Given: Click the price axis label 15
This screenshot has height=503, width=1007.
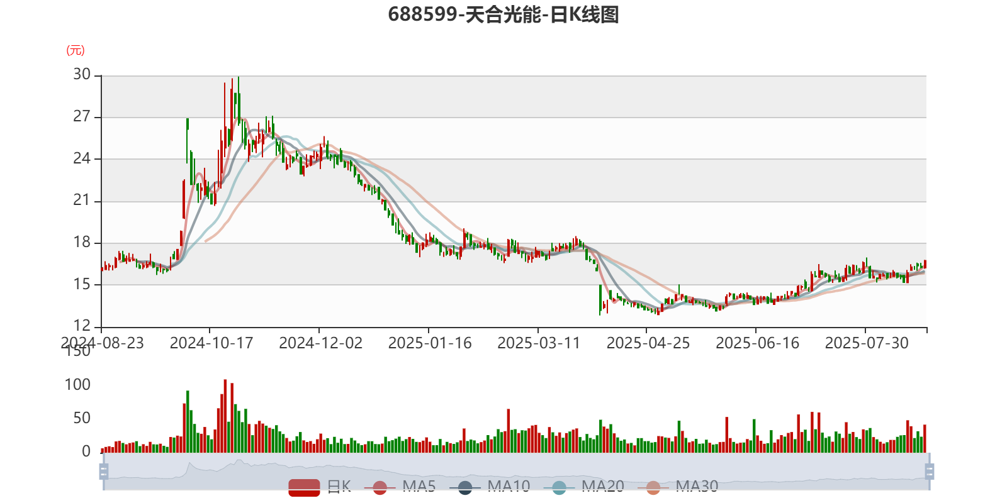Looking at the screenshot, I should (x=82, y=284).
